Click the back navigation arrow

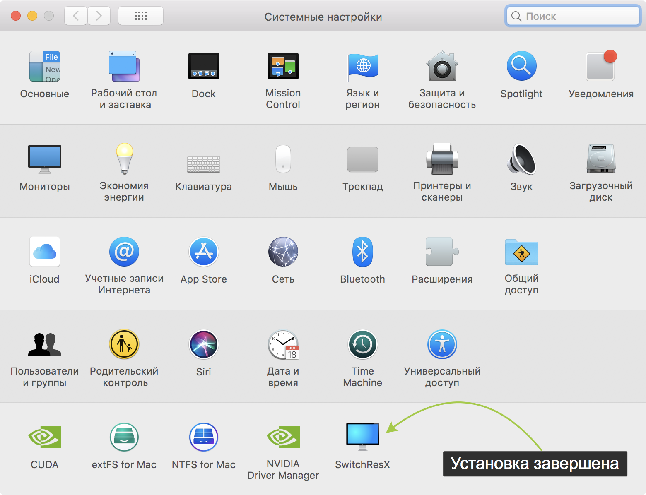coord(76,16)
